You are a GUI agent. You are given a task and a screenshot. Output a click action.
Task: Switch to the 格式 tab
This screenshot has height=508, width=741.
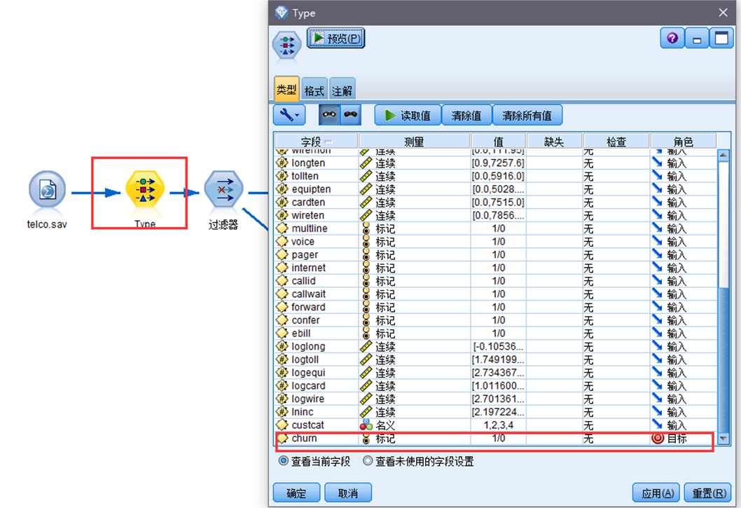[314, 90]
